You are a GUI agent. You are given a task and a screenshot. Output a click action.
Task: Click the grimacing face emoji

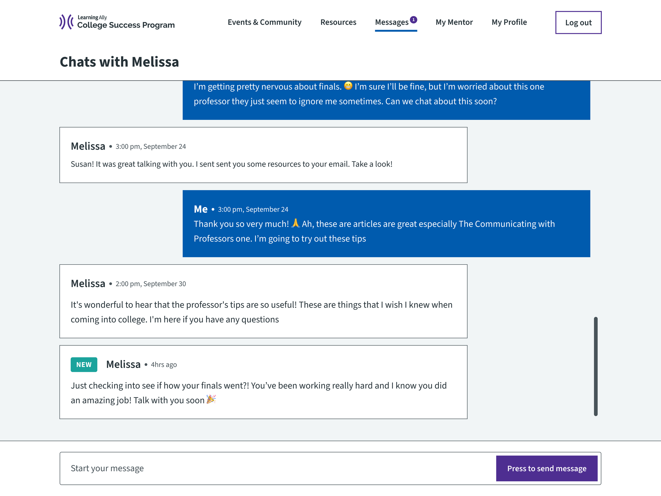(x=348, y=86)
